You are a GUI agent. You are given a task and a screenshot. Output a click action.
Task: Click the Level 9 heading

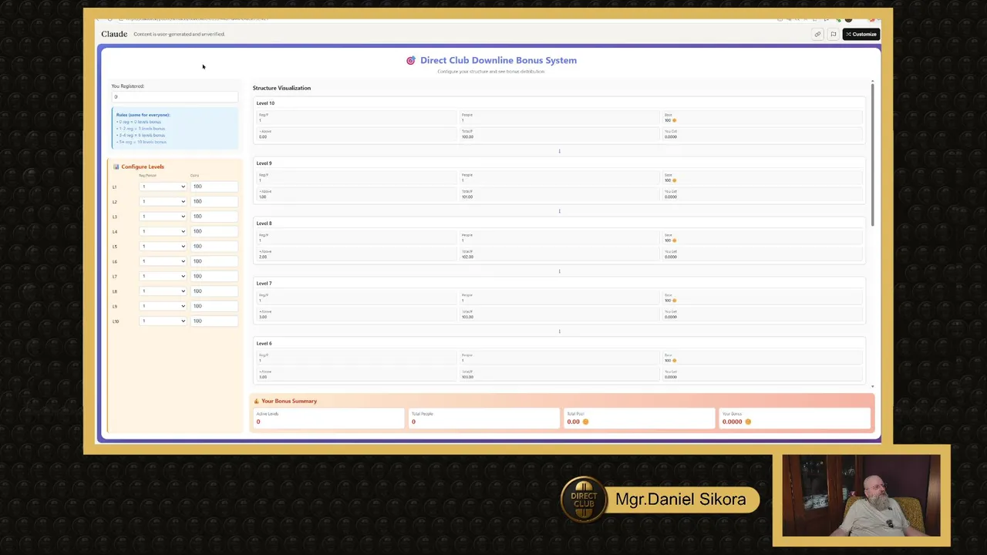[x=264, y=163]
